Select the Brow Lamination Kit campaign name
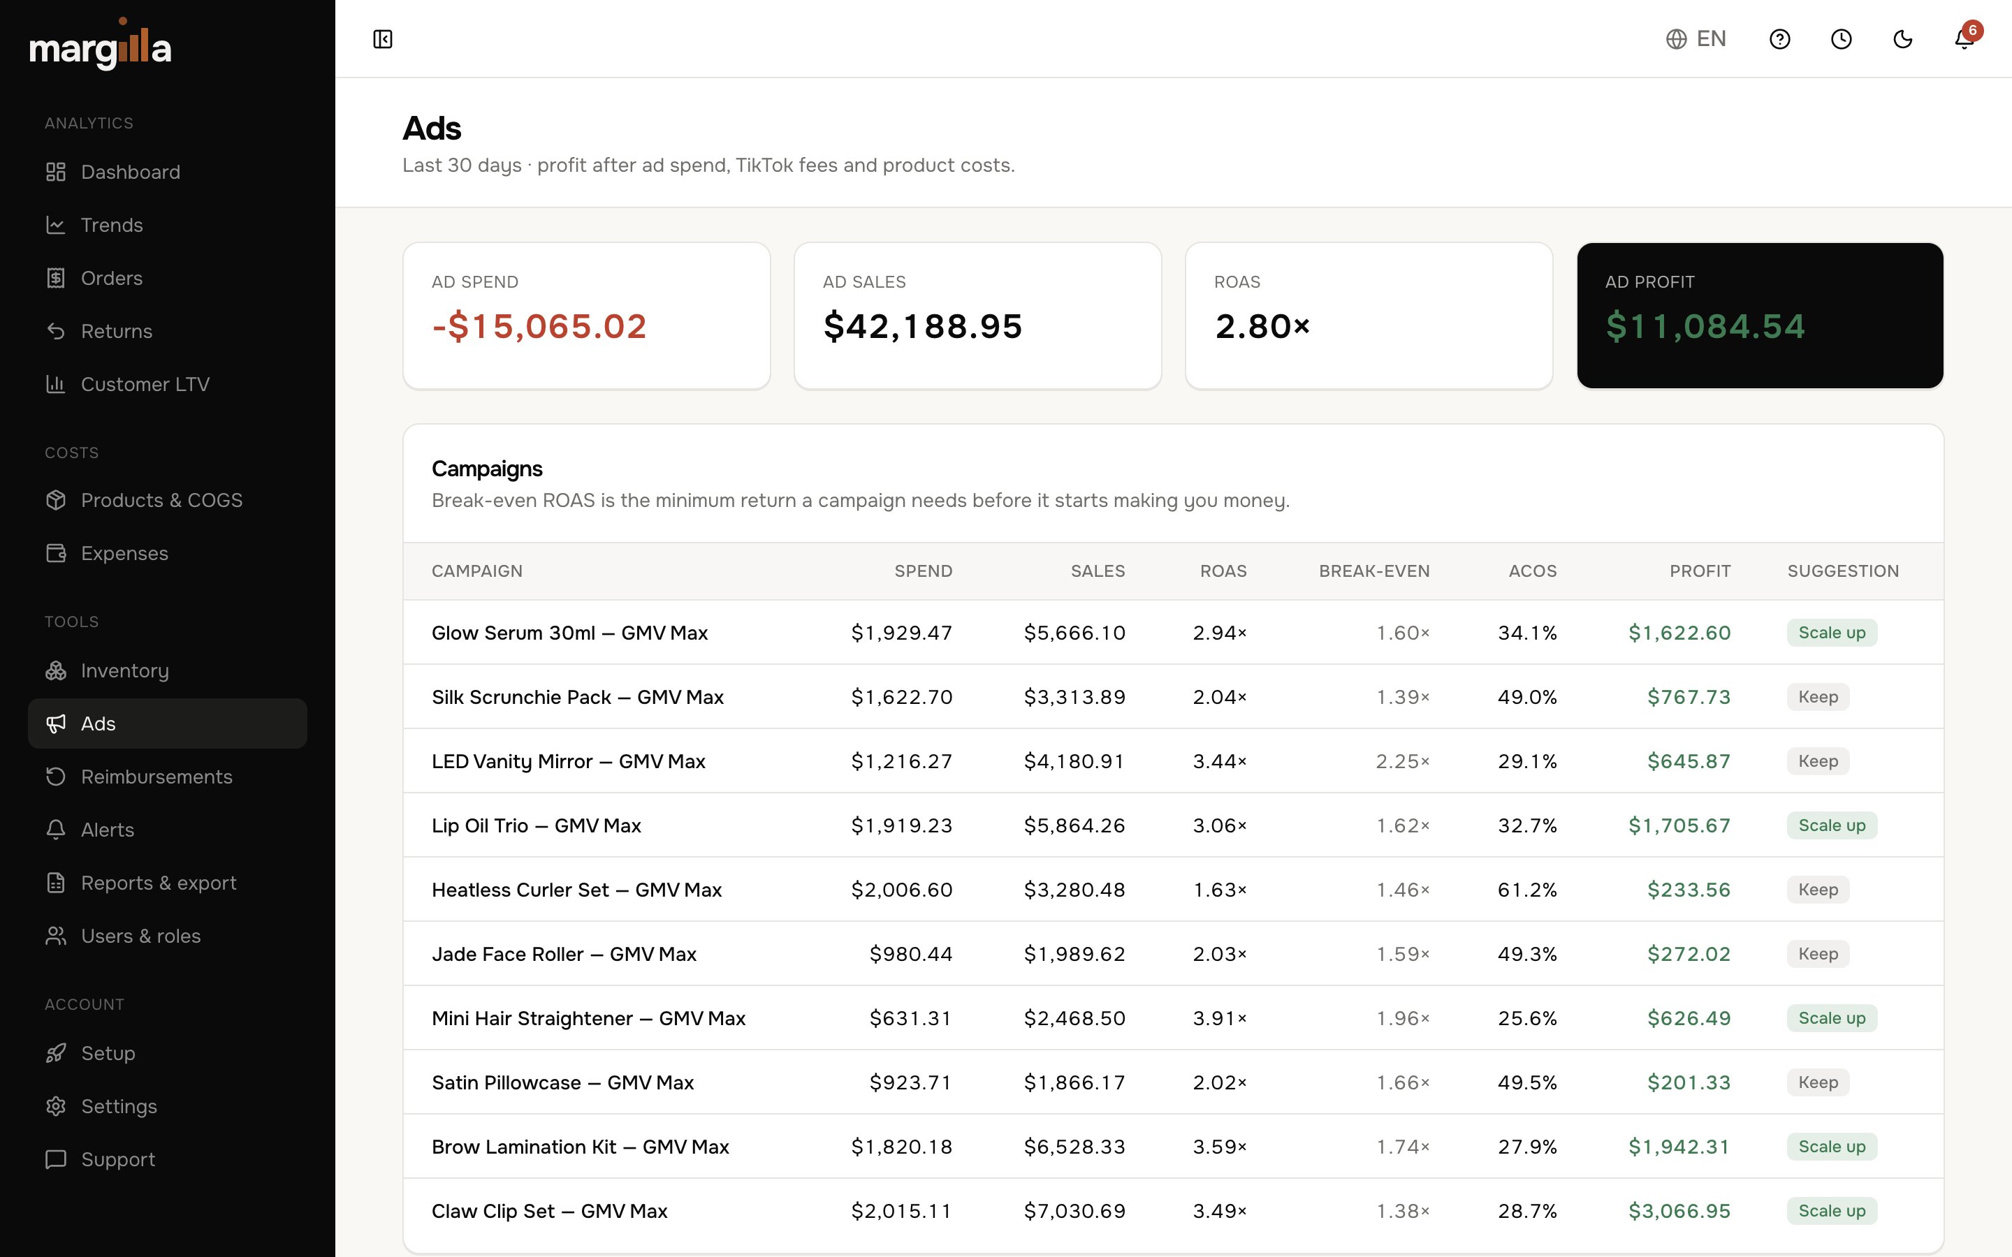Image resolution: width=2012 pixels, height=1257 pixels. coord(581,1147)
